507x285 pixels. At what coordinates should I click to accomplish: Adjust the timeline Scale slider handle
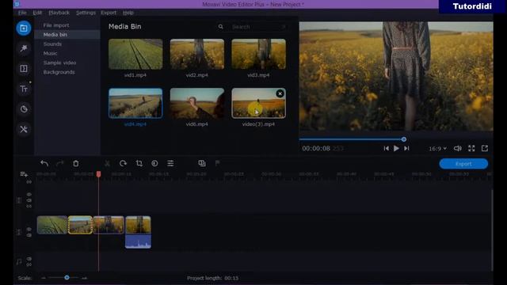coord(67,278)
